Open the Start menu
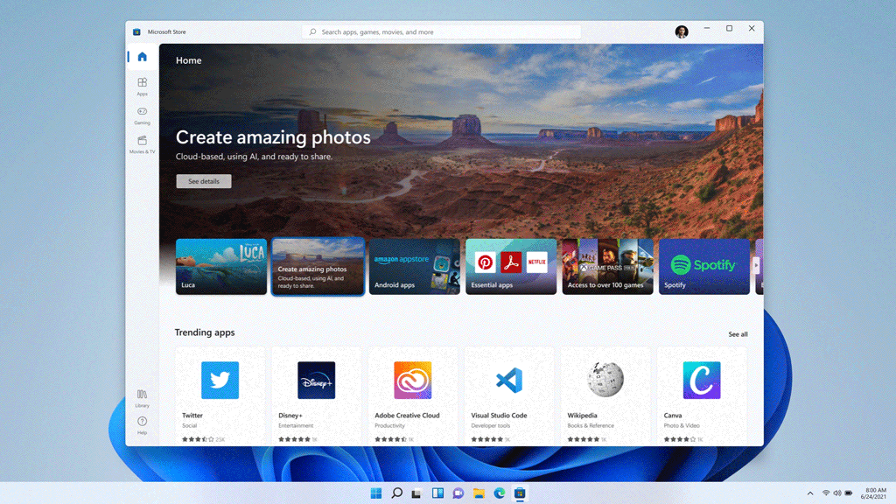 [x=375, y=493]
